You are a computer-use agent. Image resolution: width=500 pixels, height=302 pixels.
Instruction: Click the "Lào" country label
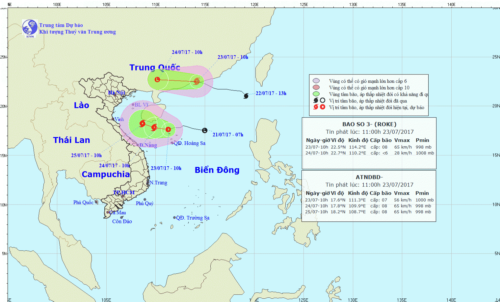[x=81, y=105]
